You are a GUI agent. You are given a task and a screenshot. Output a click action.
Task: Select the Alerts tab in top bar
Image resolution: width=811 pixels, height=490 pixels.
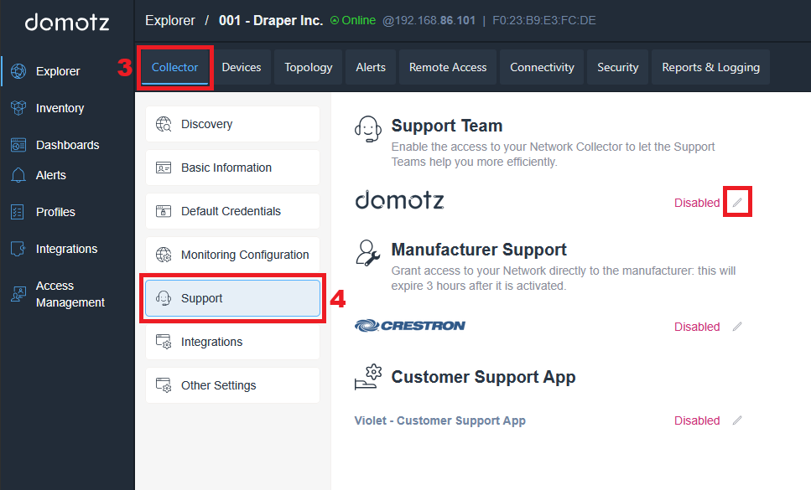[x=371, y=67]
